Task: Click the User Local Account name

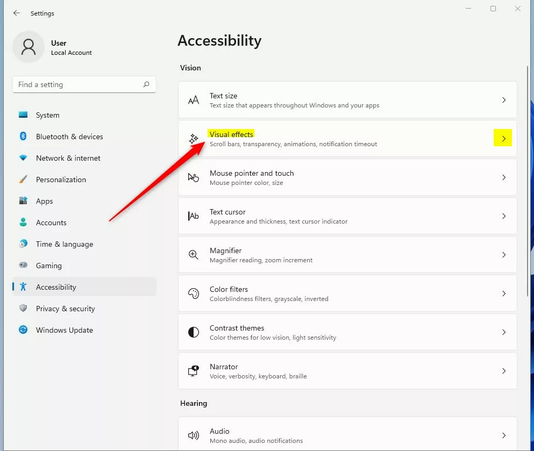Action: click(72, 48)
